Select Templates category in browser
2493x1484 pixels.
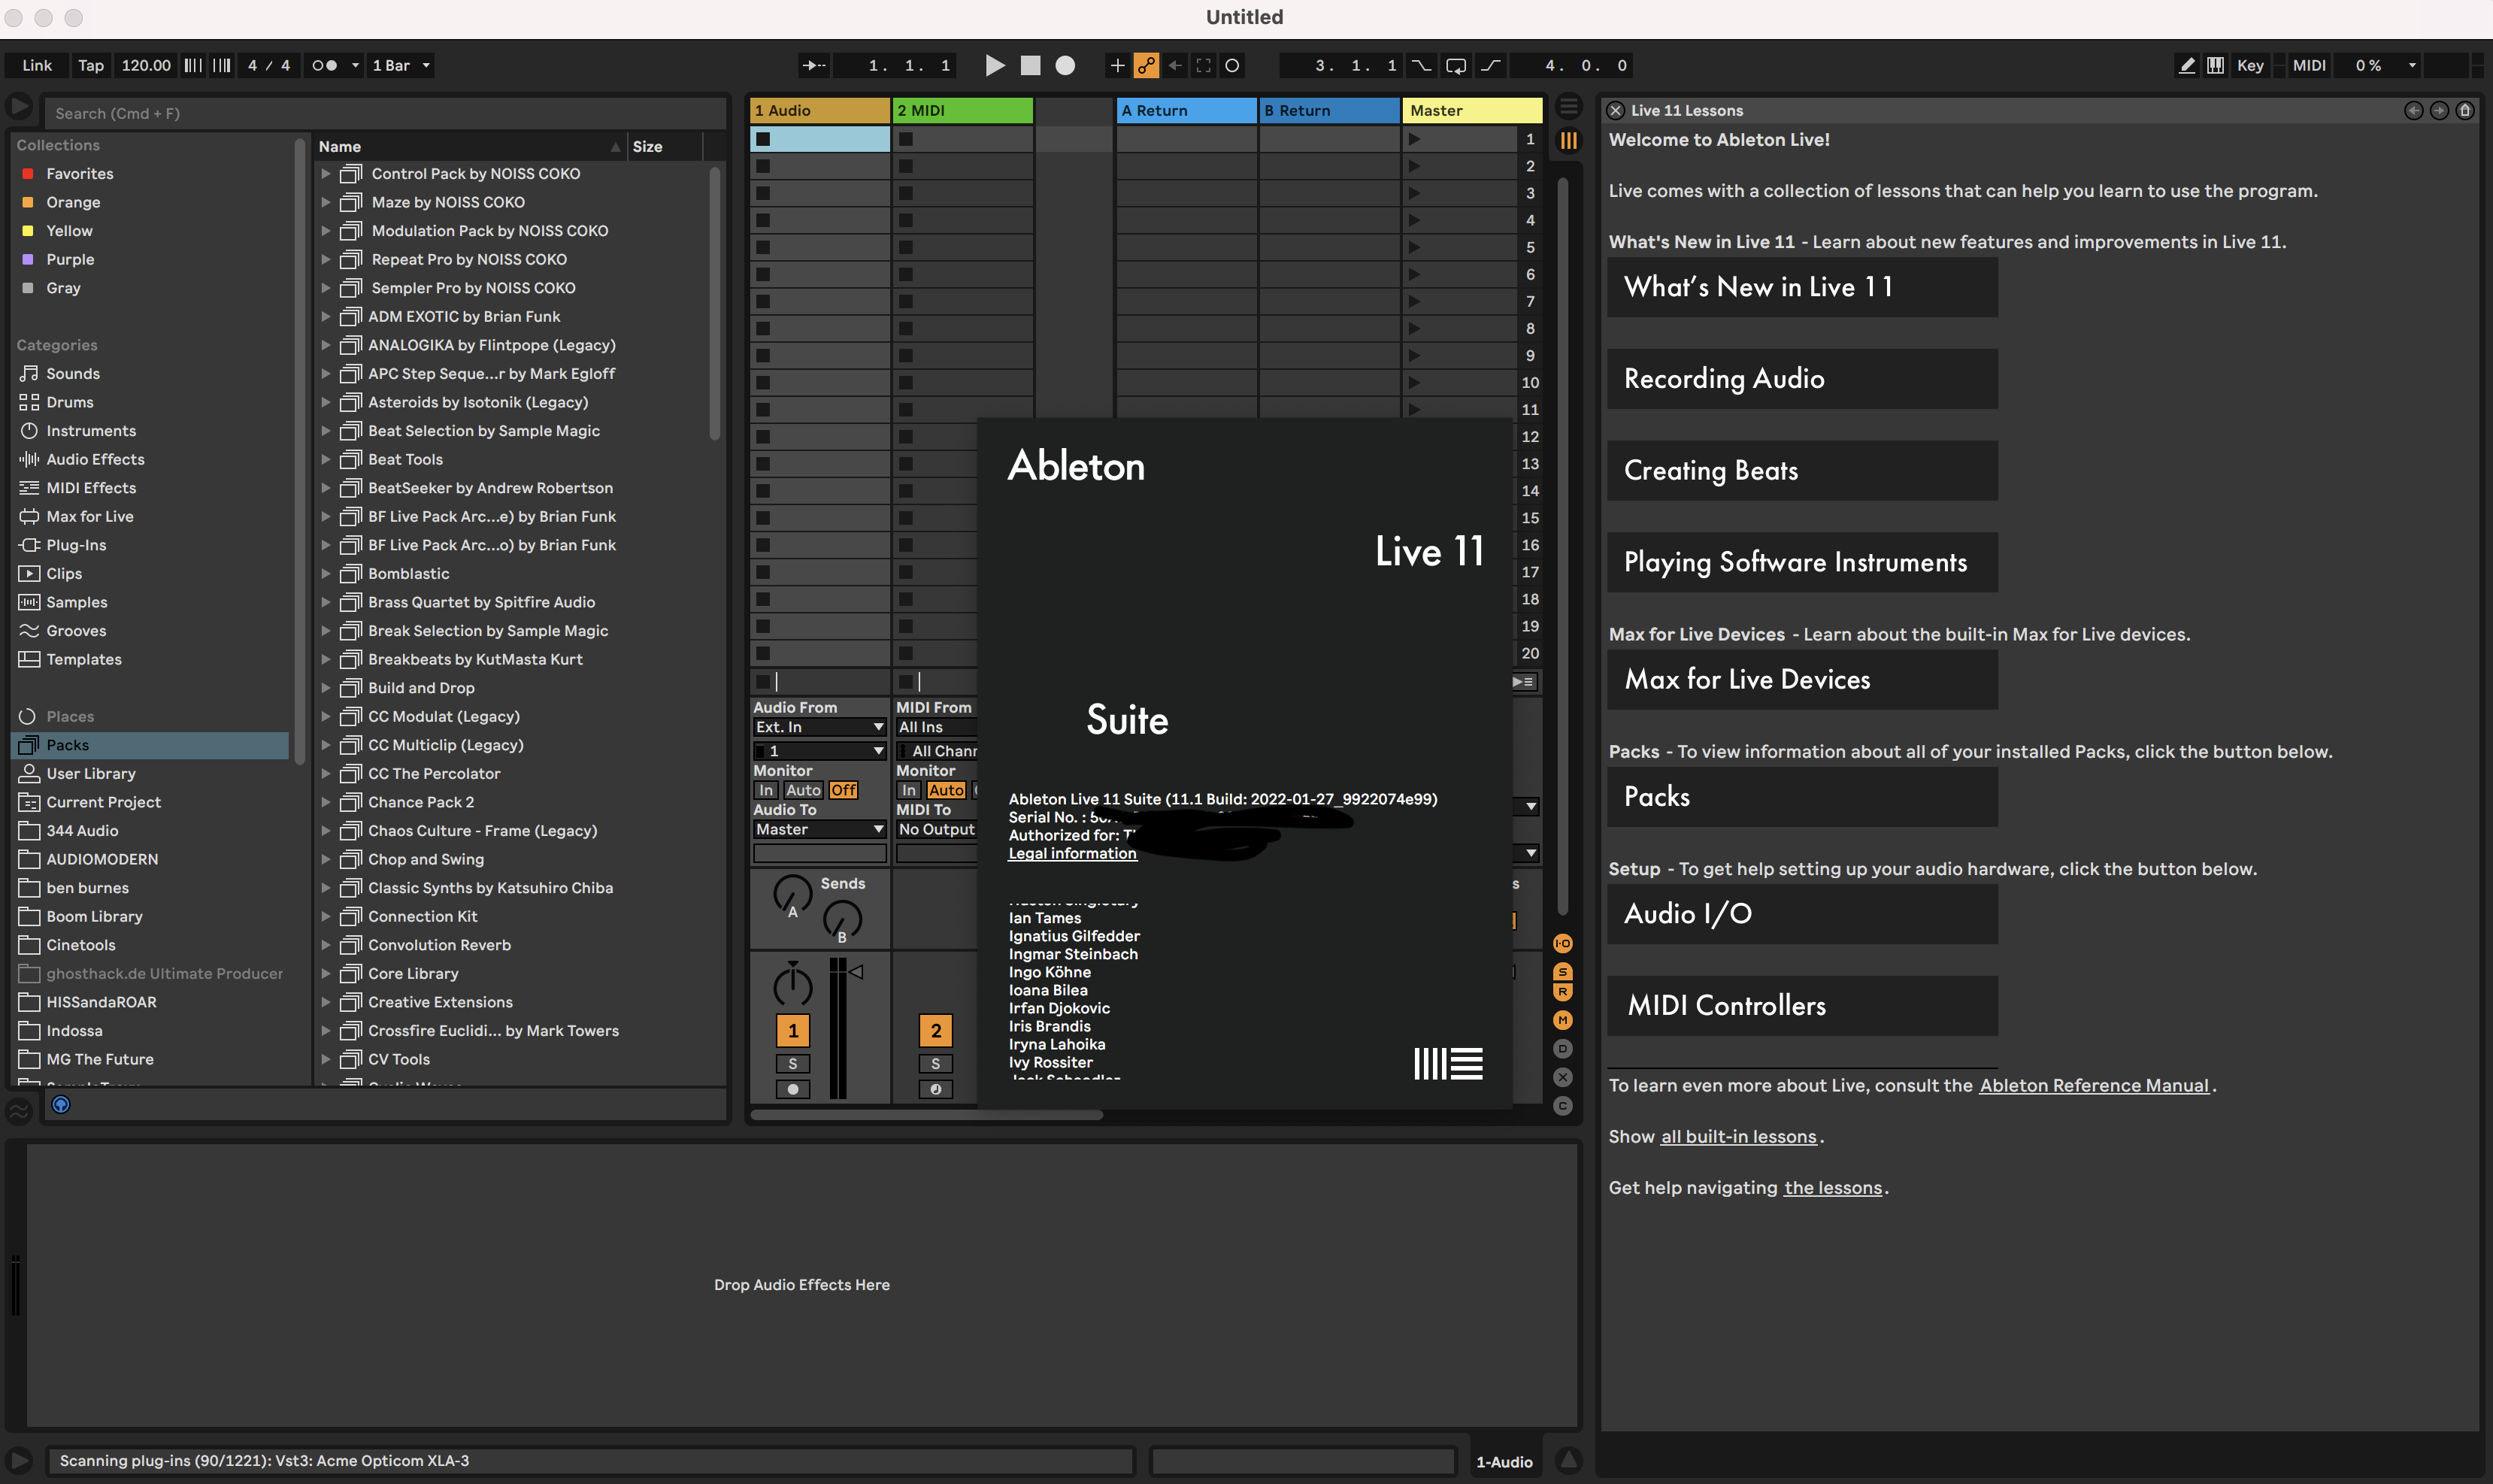pyautogui.click(x=84, y=659)
